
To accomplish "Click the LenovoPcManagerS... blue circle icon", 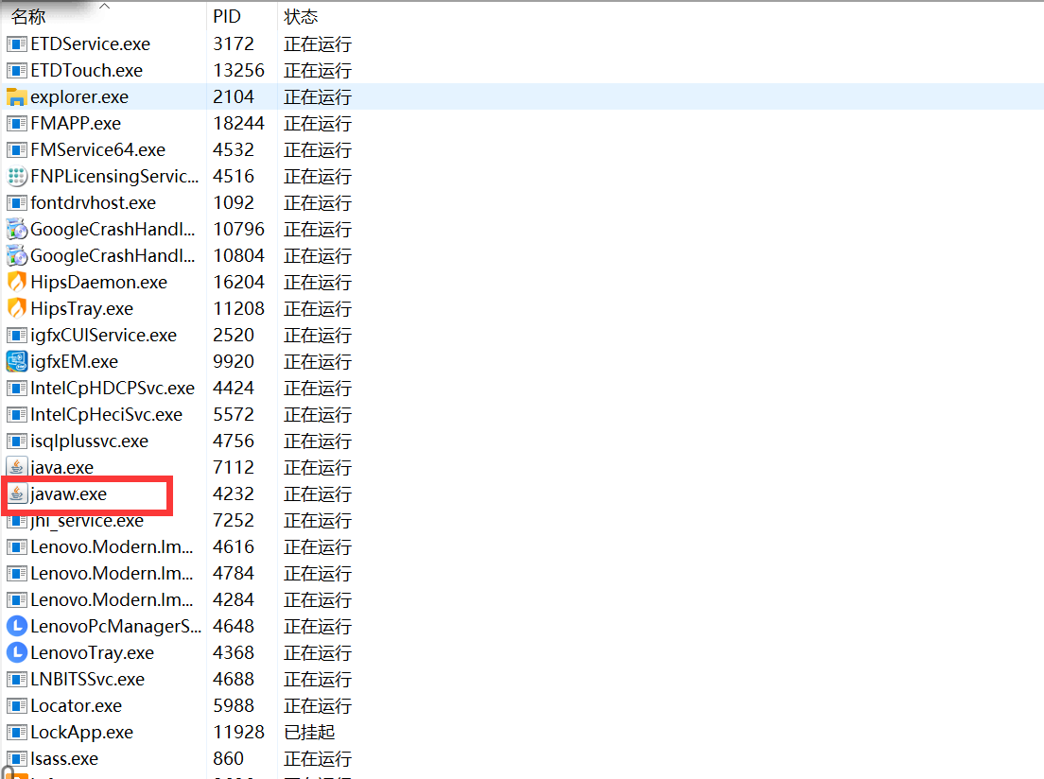I will (15, 626).
